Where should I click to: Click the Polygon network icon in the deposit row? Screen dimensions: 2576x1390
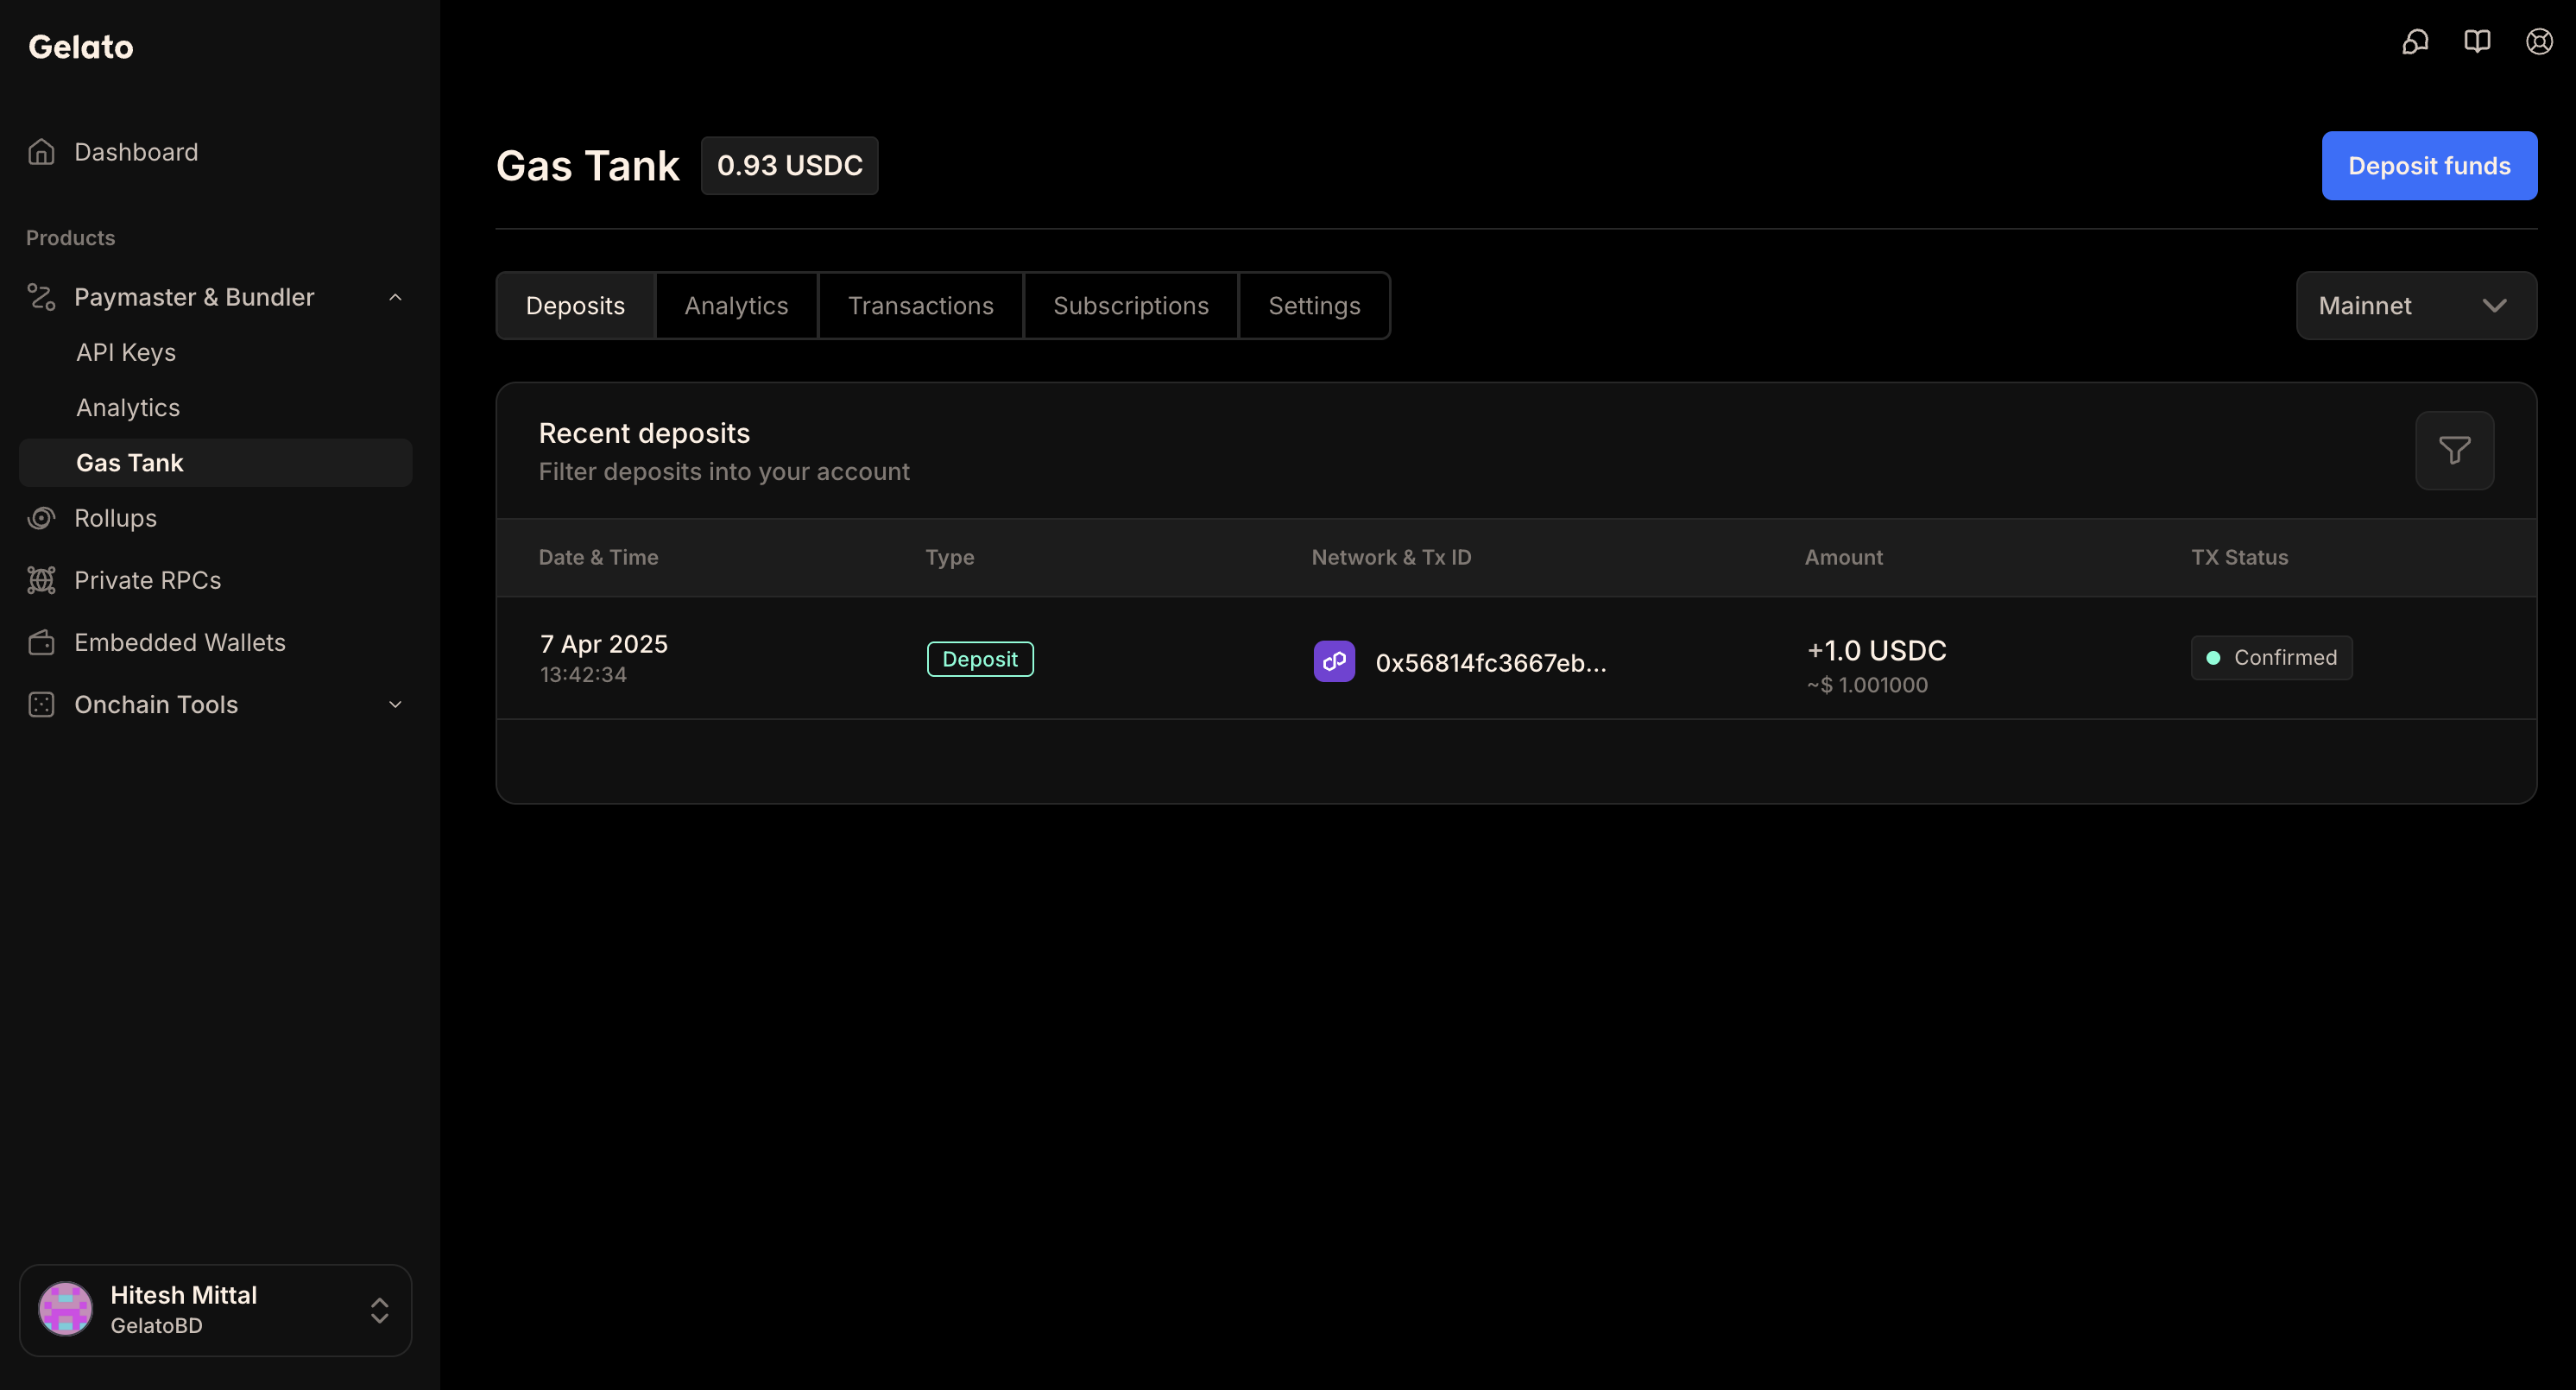(1334, 661)
